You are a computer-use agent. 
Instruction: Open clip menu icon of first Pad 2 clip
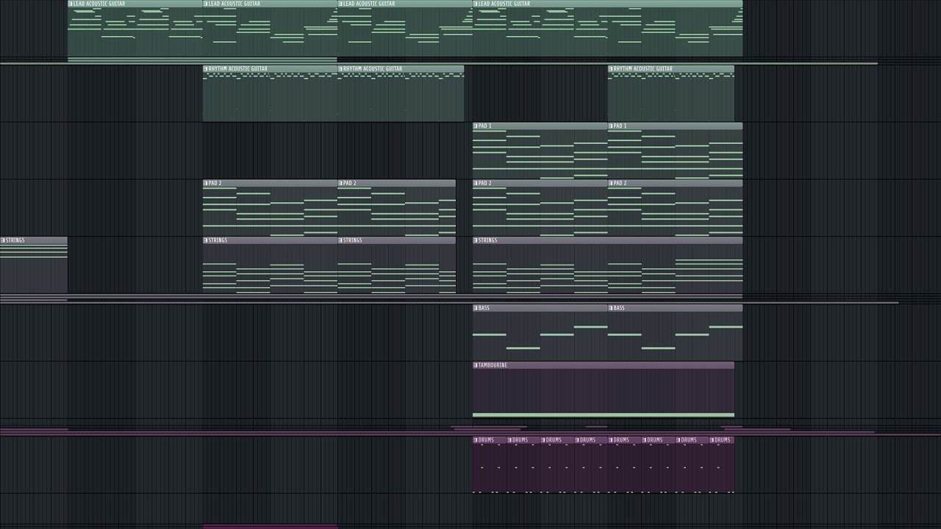(x=206, y=184)
